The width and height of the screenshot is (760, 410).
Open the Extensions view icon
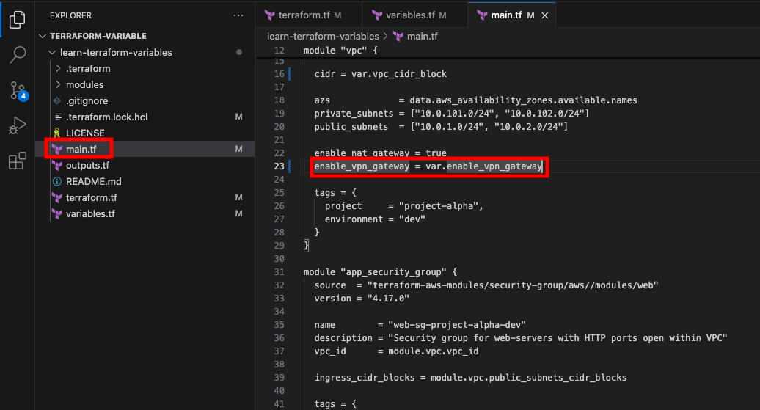18,161
